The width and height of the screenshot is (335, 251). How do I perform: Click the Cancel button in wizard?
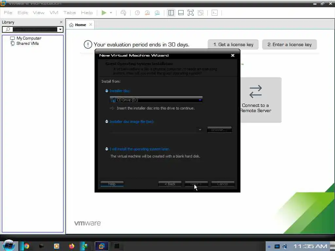point(222,184)
